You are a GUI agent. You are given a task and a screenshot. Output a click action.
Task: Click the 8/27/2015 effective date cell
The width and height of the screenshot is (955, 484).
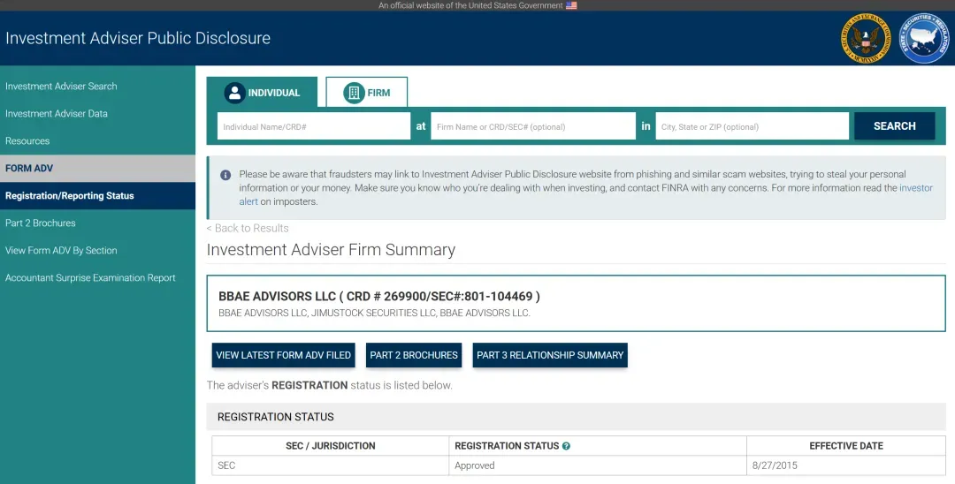tap(846, 465)
